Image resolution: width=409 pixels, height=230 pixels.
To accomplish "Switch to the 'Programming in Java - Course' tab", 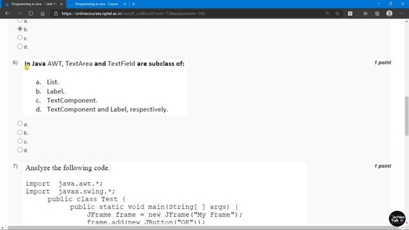I will 96,4.
